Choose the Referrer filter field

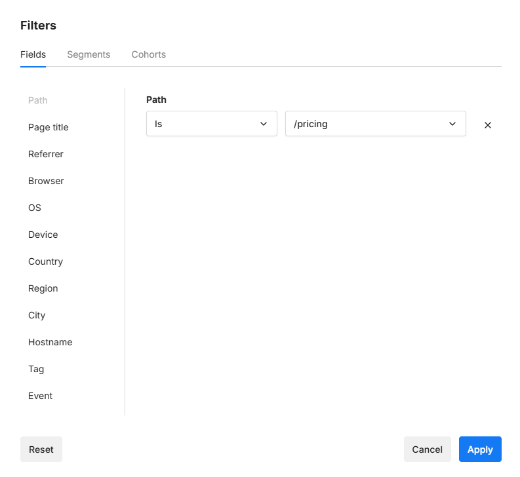[x=46, y=154]
